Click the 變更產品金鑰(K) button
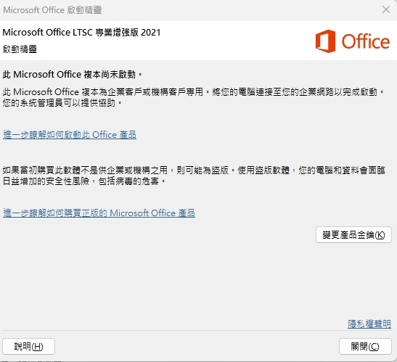Viewport: 397px width, 362px height. coord(353,235)
